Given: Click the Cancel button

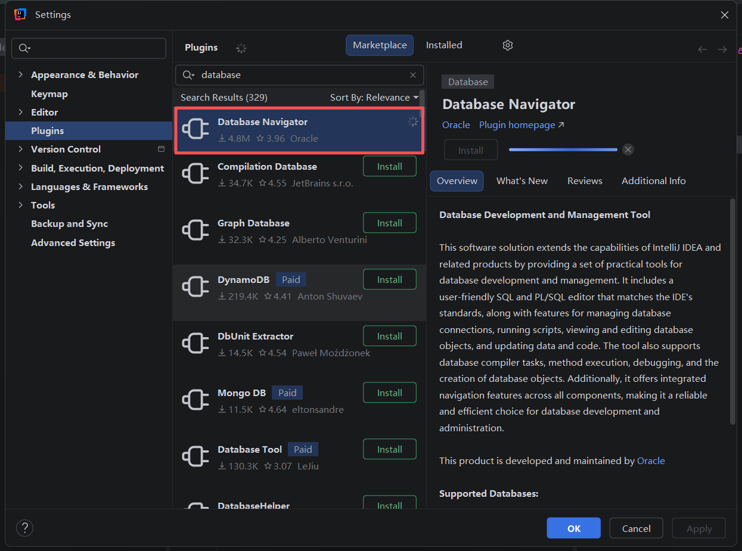Looking at the screenshot, I should tap(637, 528).
